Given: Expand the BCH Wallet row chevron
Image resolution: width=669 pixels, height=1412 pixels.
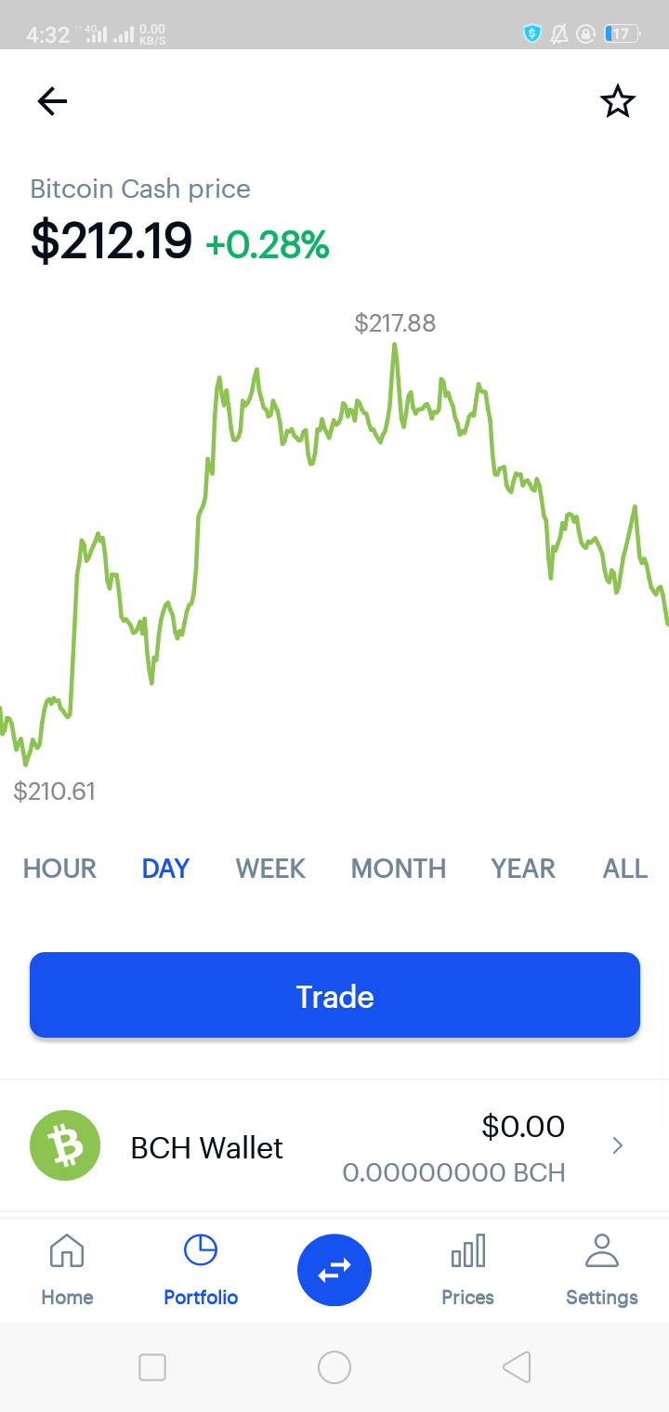Looking at the screenshot, I should 617,1146.
